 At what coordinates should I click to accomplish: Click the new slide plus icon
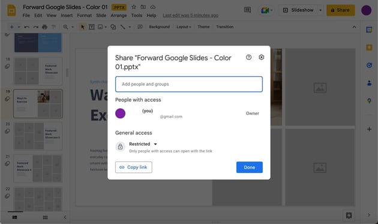pyautogui.click(x=12, y=27)
